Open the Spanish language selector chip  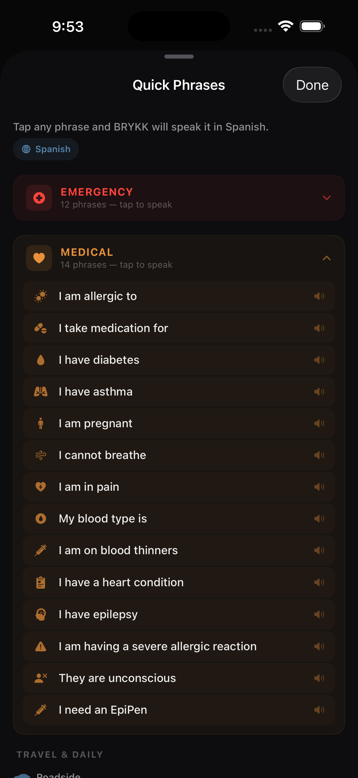click(46, 149)
